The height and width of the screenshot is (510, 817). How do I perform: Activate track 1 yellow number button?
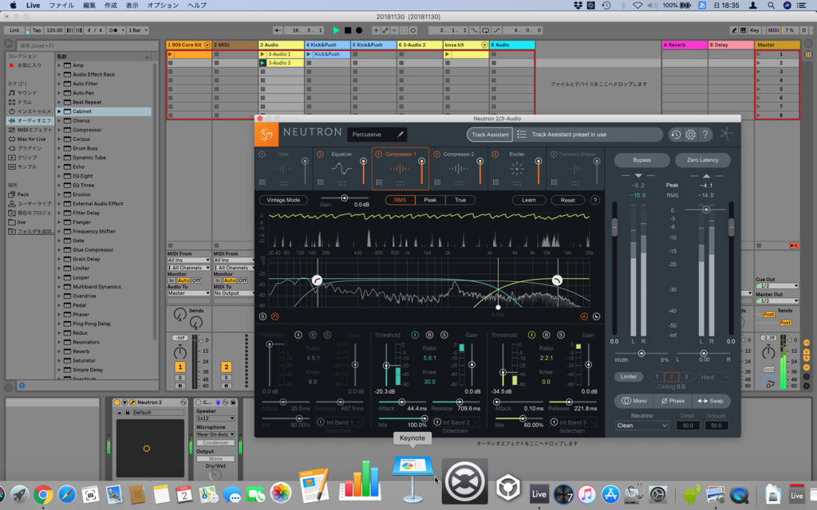click(x=180, y=367)
